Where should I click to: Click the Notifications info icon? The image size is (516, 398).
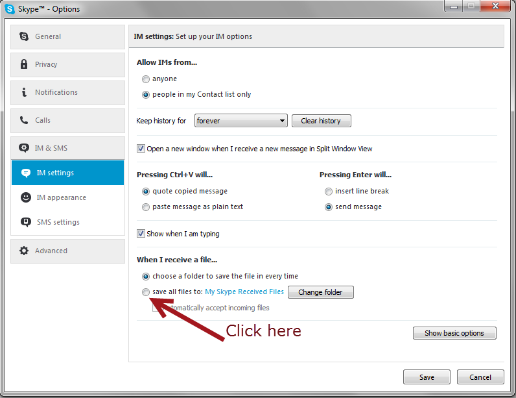point(24,92)
